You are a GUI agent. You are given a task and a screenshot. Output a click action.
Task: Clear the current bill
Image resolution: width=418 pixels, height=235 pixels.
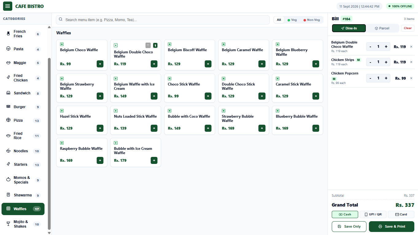pos(408,28)
